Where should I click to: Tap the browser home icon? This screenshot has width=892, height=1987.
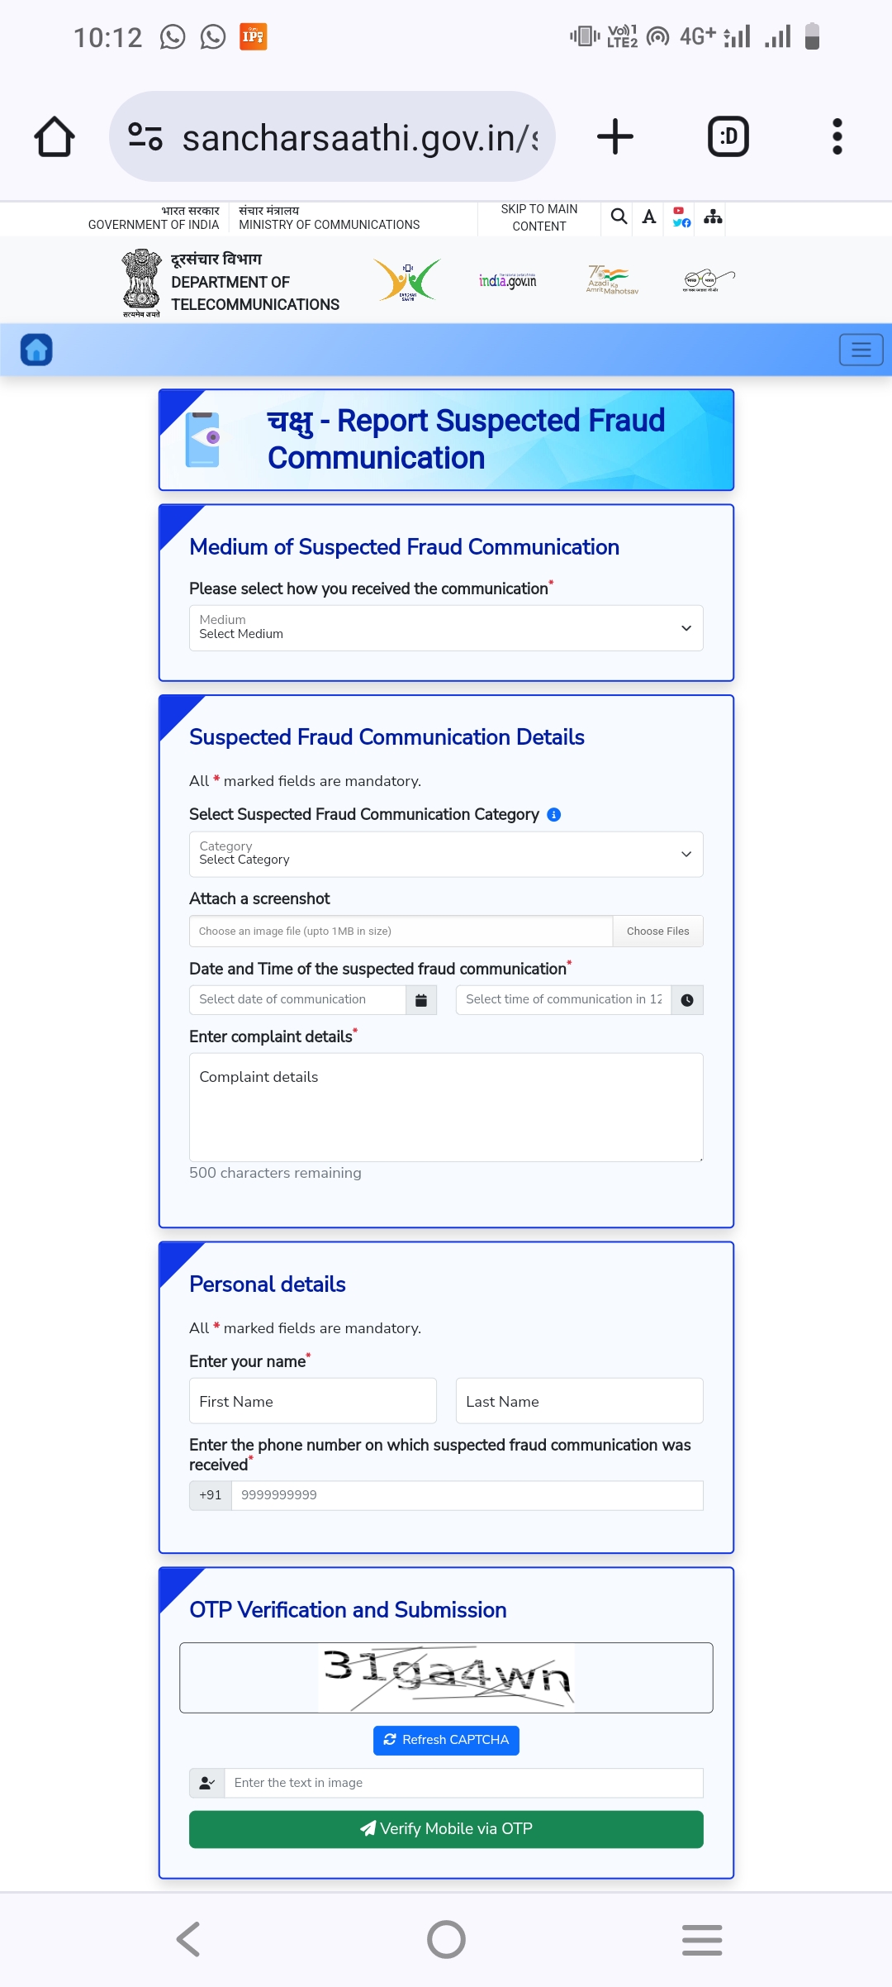[x=55, y=136]
